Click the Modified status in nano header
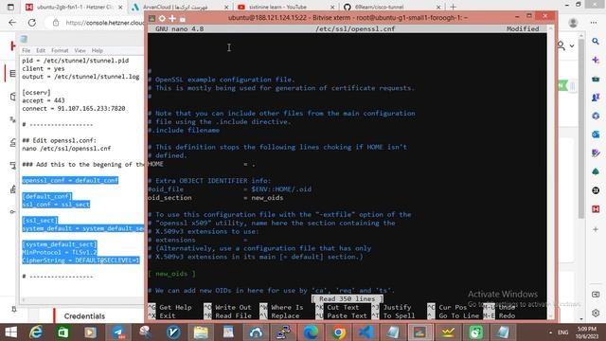 tap(523, 28)
